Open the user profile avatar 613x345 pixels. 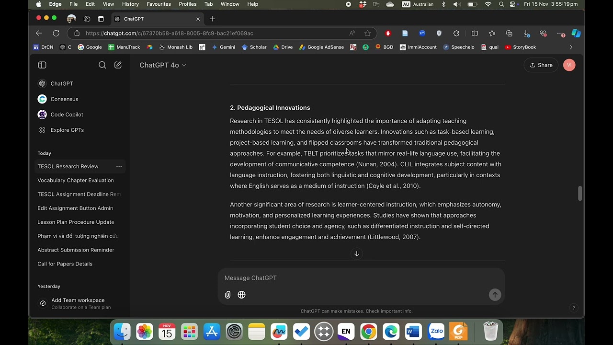[x=569, y=65]
